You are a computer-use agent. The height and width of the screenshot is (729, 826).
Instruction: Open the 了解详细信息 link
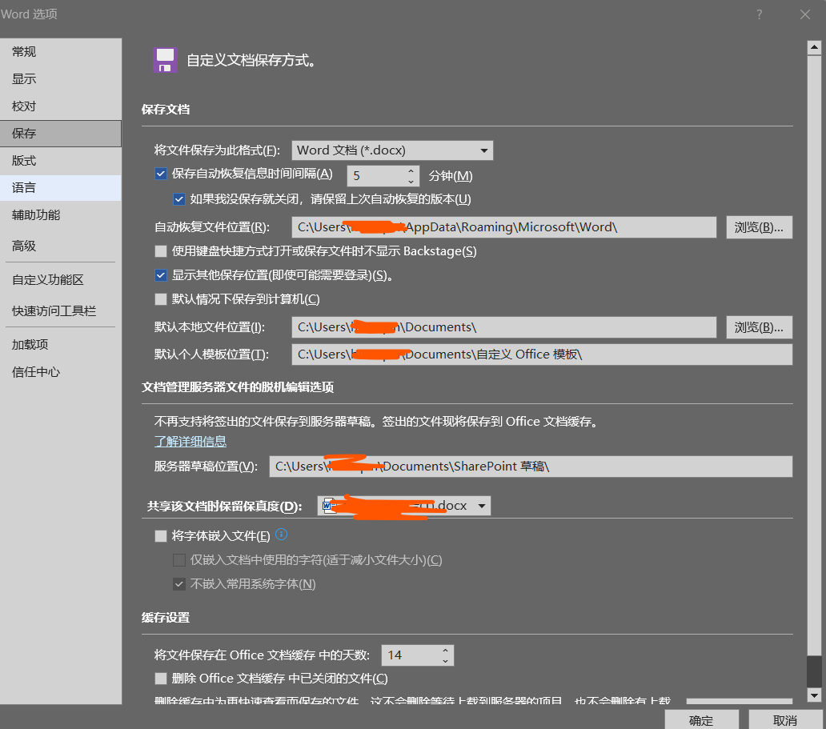[x=190, y=441]
